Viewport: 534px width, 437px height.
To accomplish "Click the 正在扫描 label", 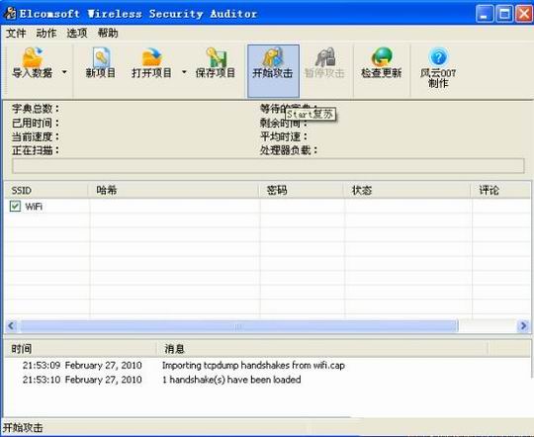I will (x=36, y=150).
